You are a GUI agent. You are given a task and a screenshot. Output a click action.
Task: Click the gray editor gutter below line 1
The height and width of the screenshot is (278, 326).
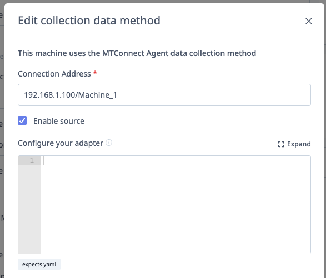(x=29, y=209)
